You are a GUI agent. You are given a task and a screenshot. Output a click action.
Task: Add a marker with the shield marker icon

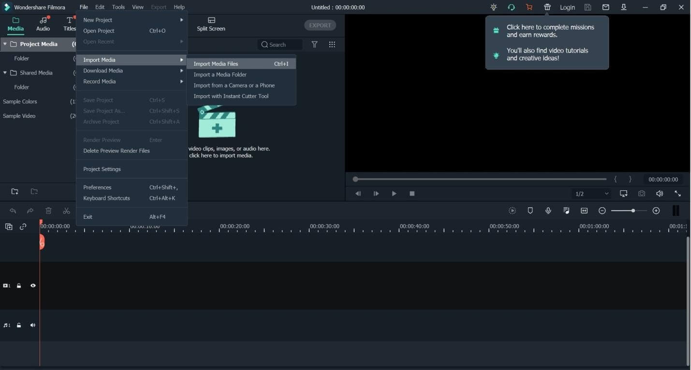530,211
